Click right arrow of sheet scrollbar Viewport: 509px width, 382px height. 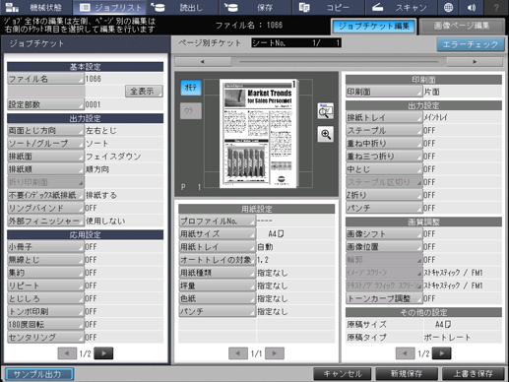pyautogui.click(x=475, y=62)
